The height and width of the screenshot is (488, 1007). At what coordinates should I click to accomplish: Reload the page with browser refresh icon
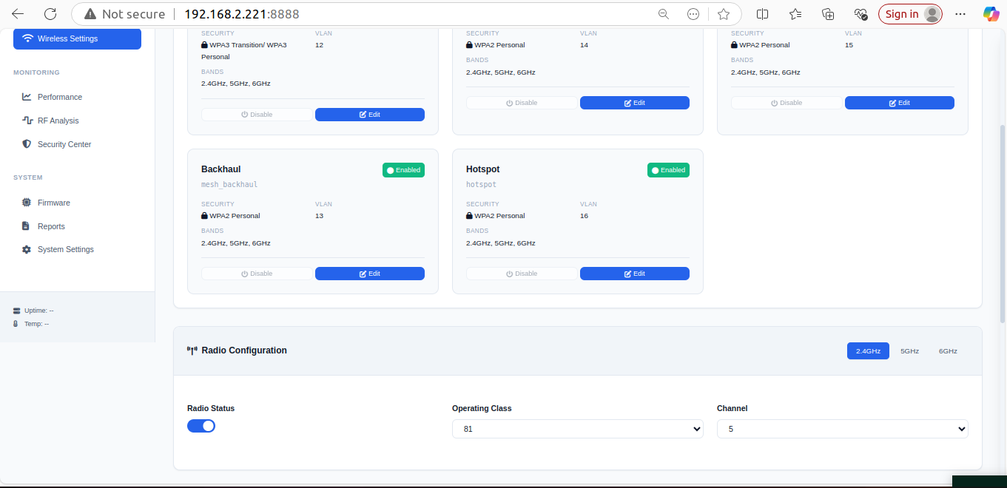[50, 14]
